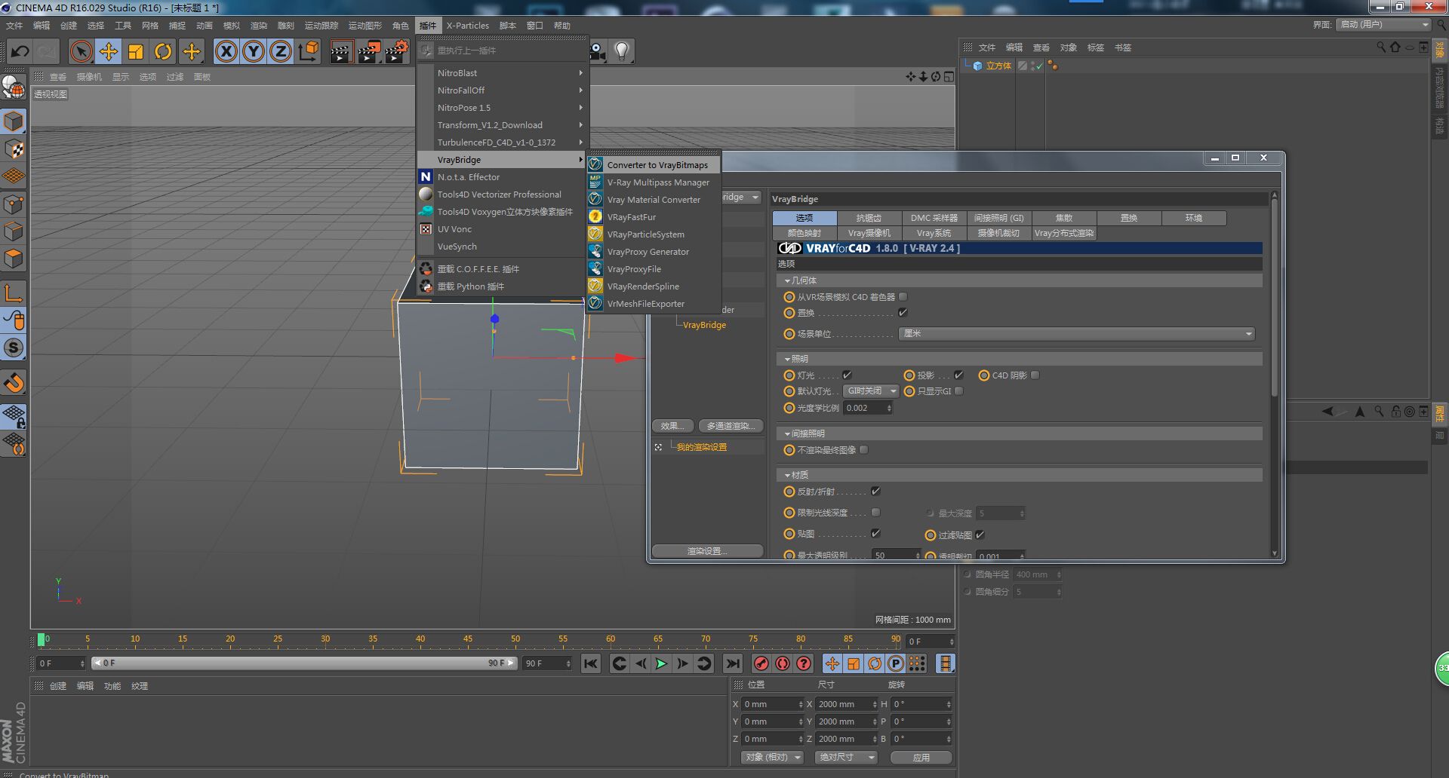Click Render View clapperboard icon
This screenshot has height=778, width=1449.
(340, 51)
